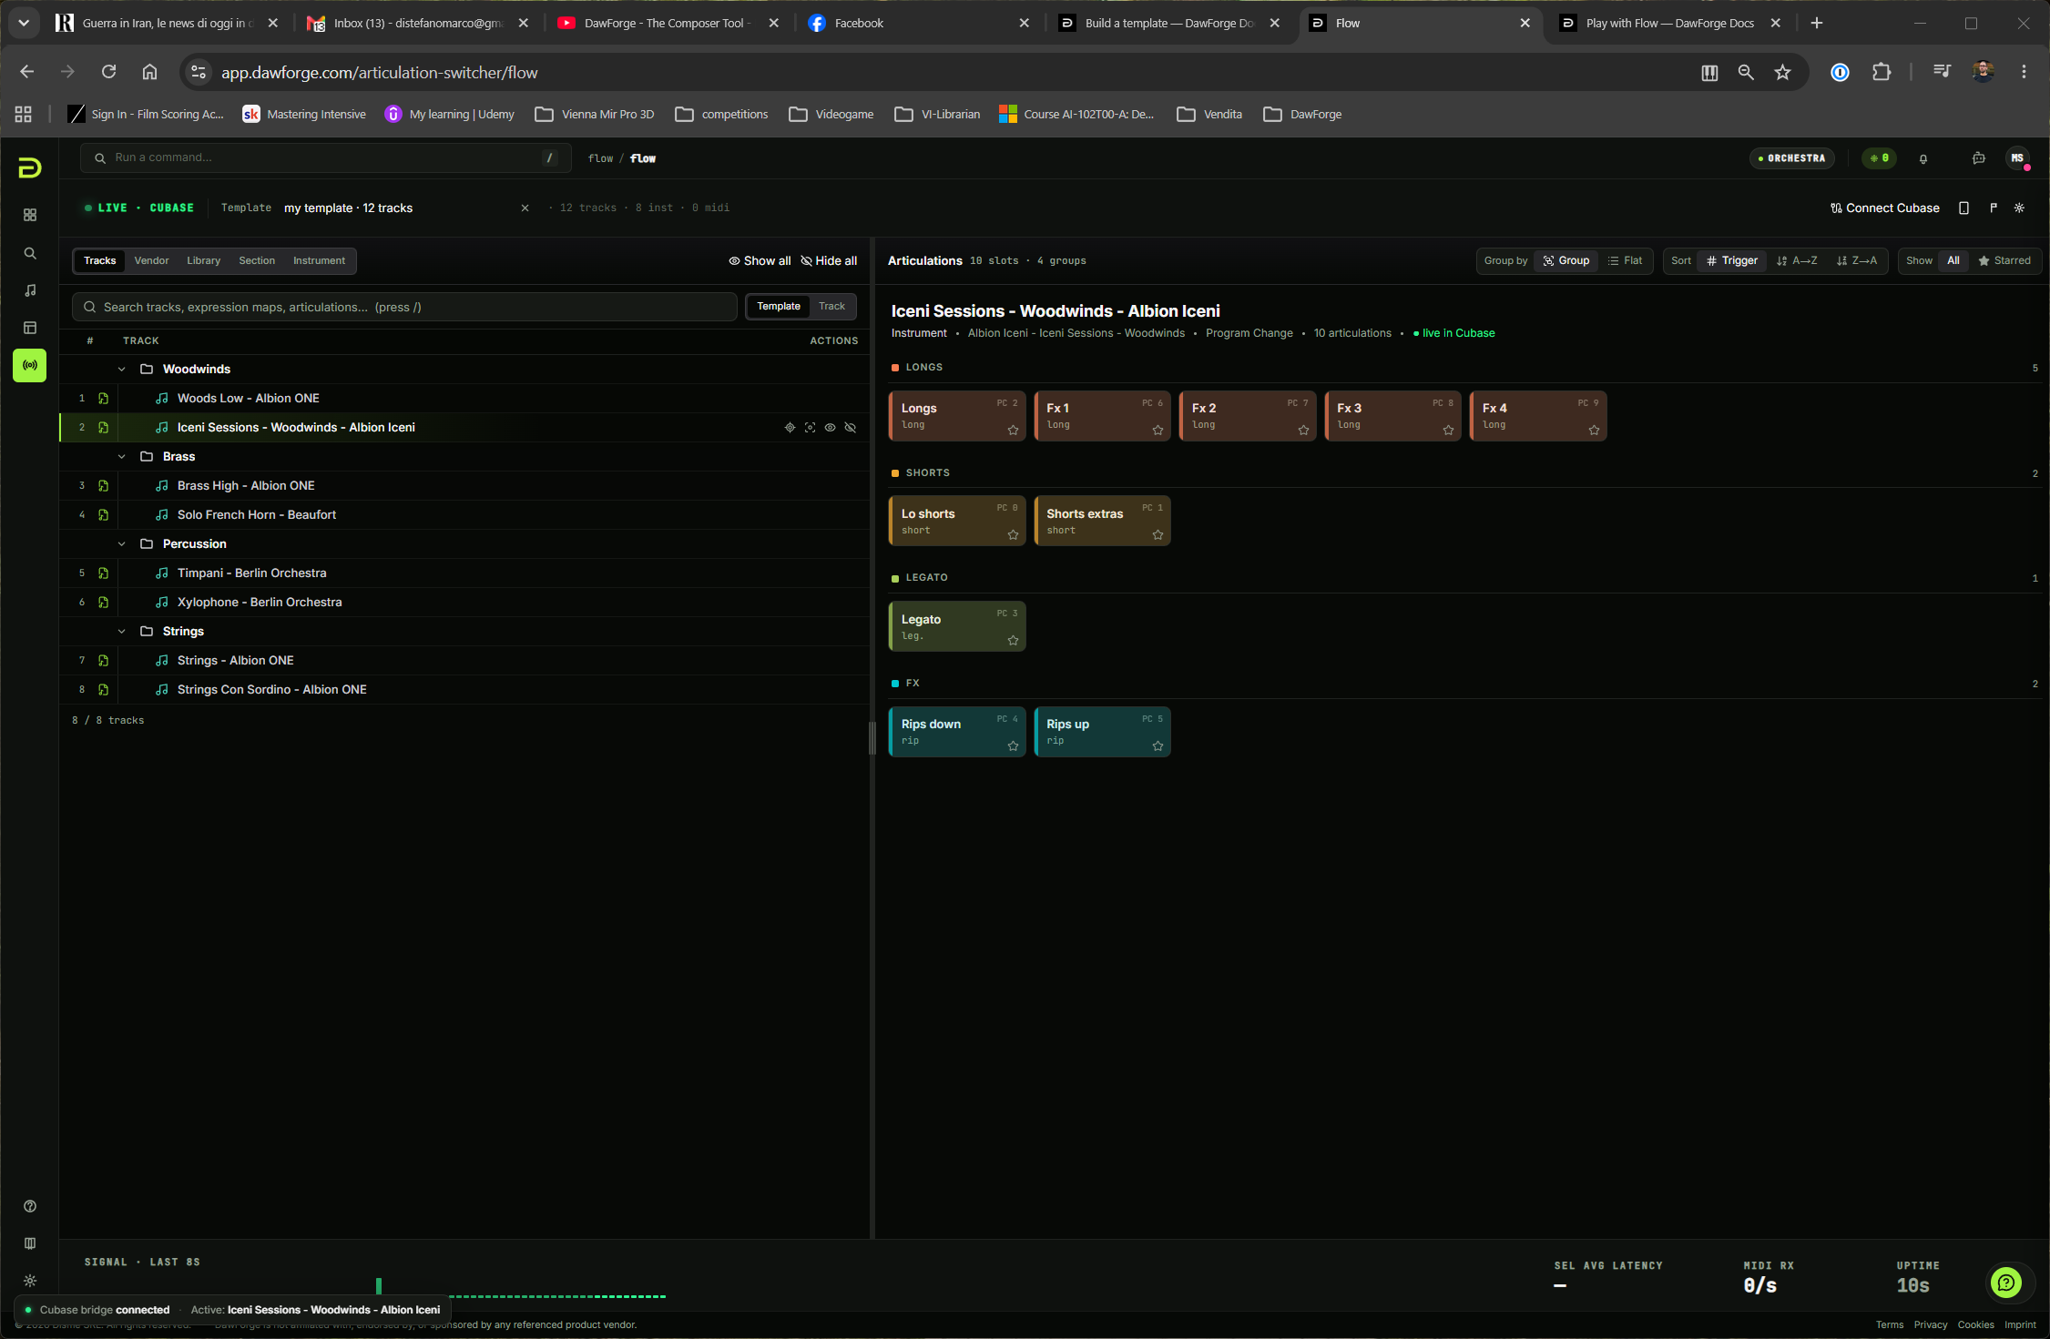This screenshot has height=1339, width=2050.
Task: Click the sunburst icon in the template bar
Action: pos(2019,208)
